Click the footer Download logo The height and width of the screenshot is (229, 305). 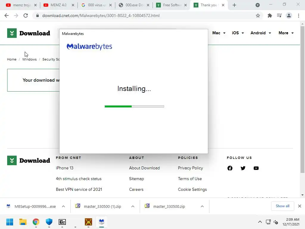[x=29, y=160]
